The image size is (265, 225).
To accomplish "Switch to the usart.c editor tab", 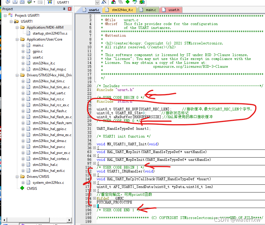I will (91, 10).
